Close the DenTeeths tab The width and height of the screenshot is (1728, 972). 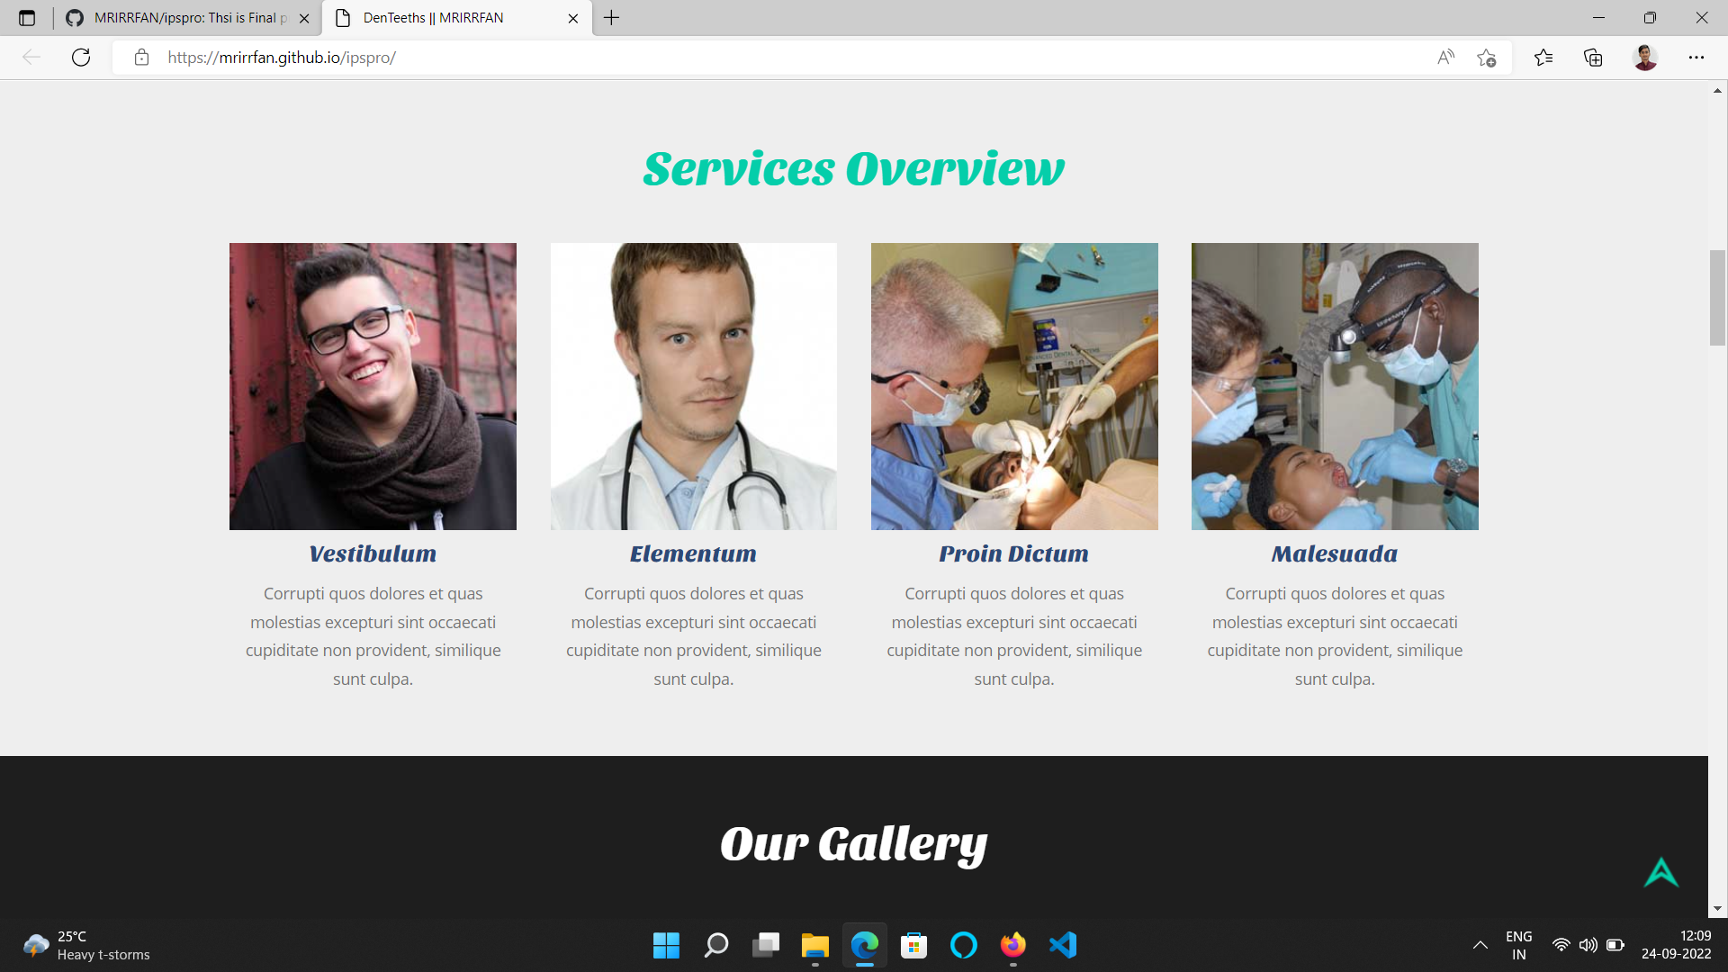pos(573,18)
